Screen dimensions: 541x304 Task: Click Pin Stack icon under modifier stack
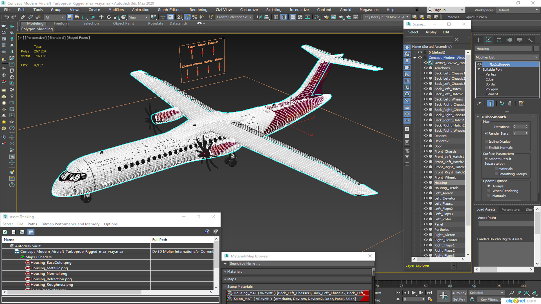(479, 104)
